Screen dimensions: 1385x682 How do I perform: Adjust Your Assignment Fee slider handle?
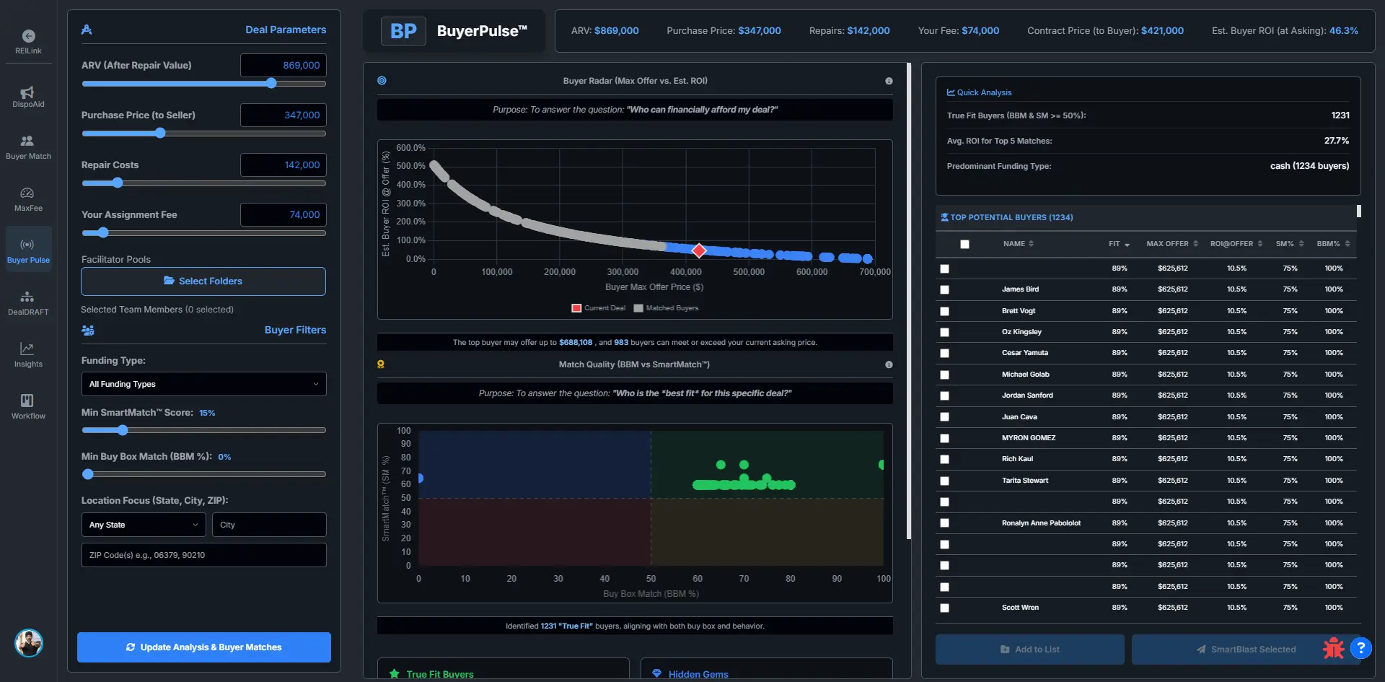(x=103, y=233)
